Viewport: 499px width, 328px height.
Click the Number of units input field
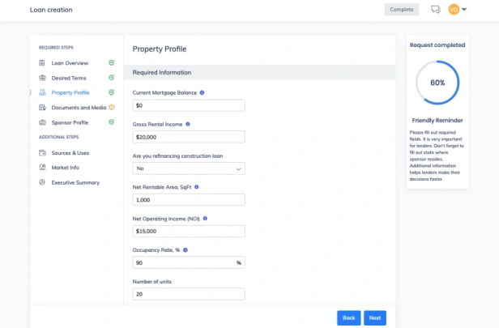[x=189, y=294]
